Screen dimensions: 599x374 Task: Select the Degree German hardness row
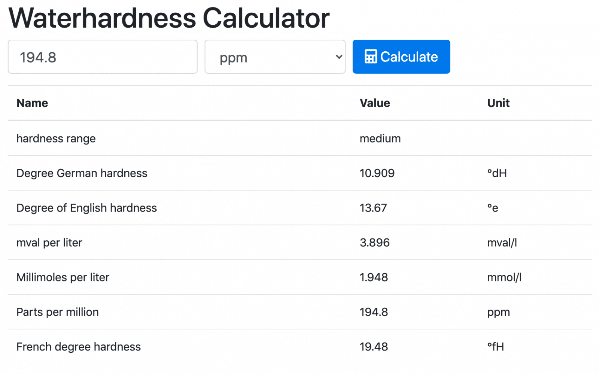point(299,173)
